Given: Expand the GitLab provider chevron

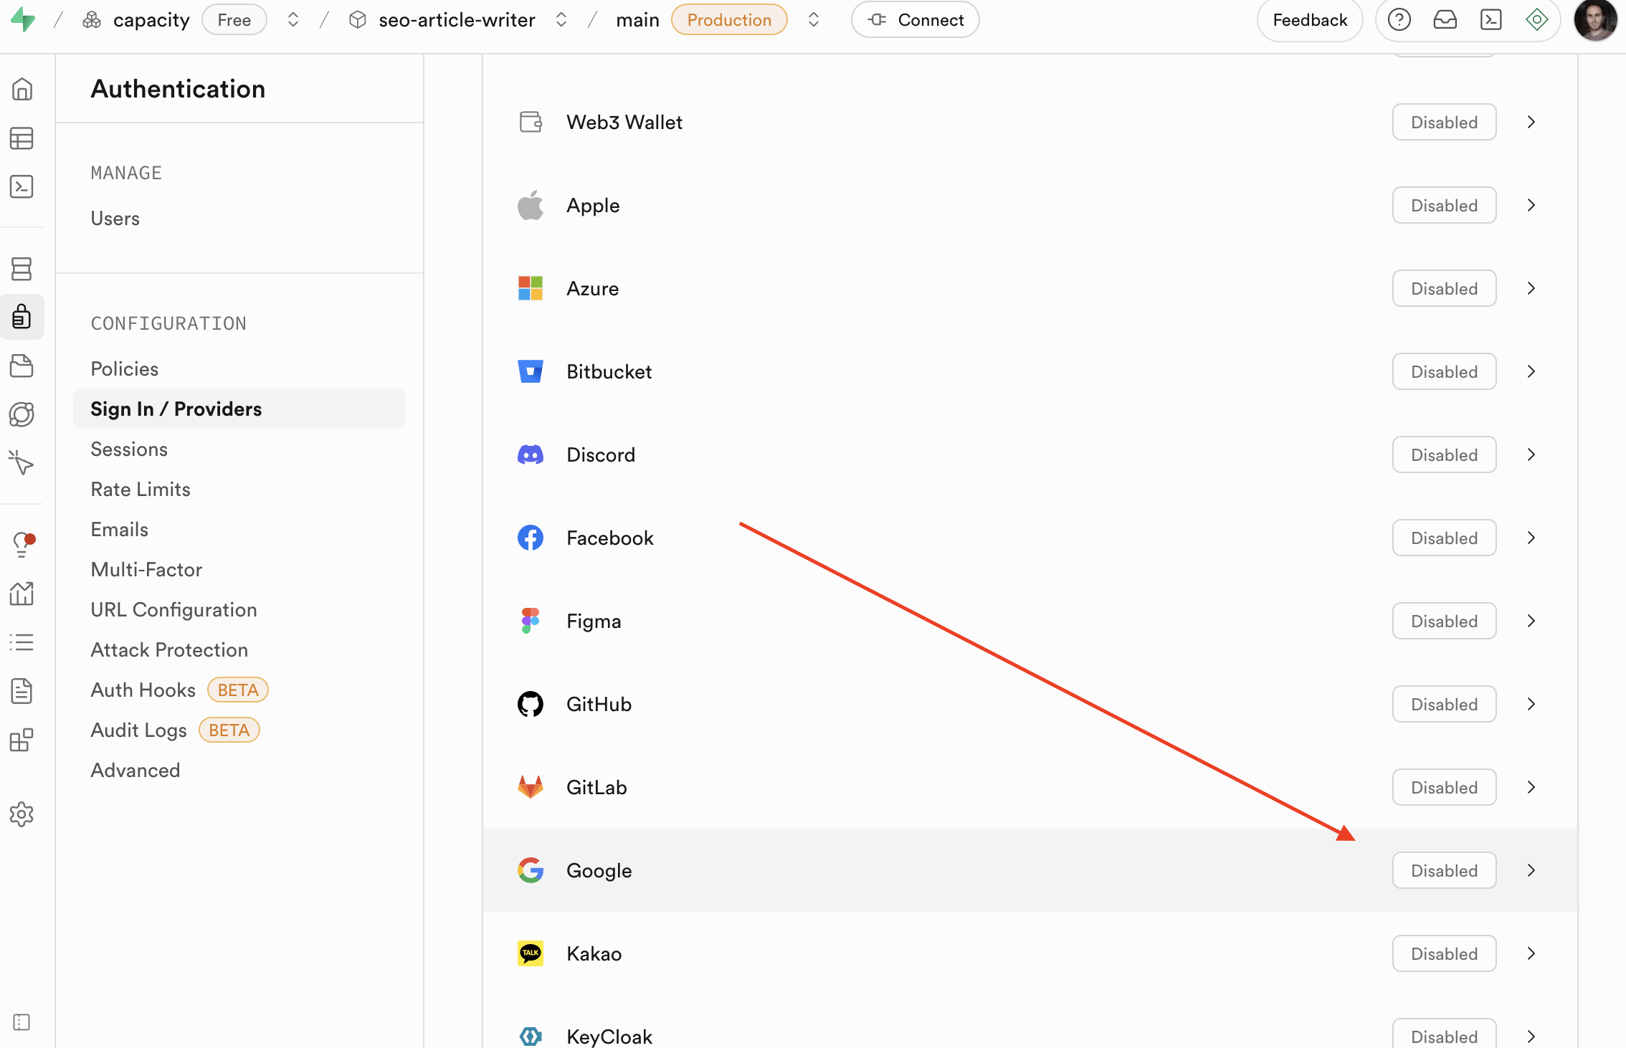Looking at the screenshot, I should click(1531, 787).
